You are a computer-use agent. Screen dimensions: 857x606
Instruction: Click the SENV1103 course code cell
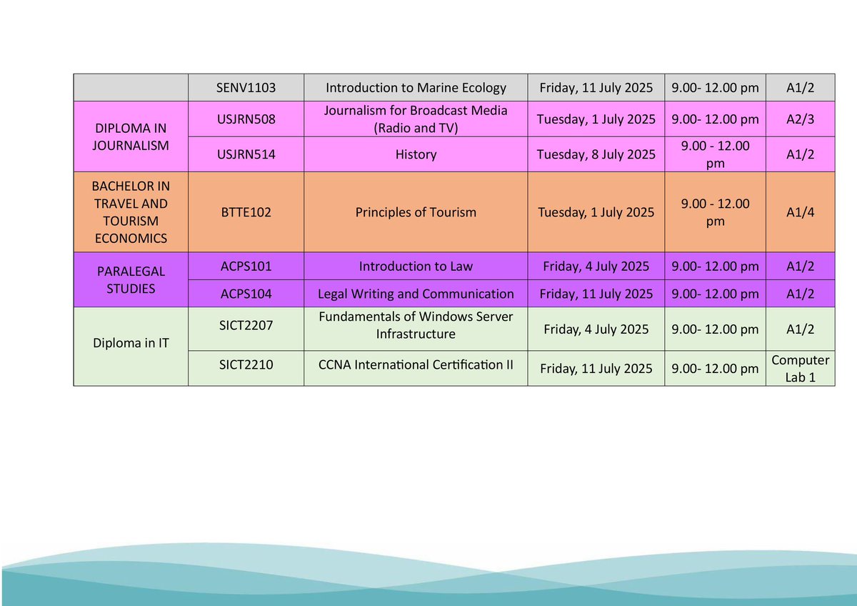[246, 87]
